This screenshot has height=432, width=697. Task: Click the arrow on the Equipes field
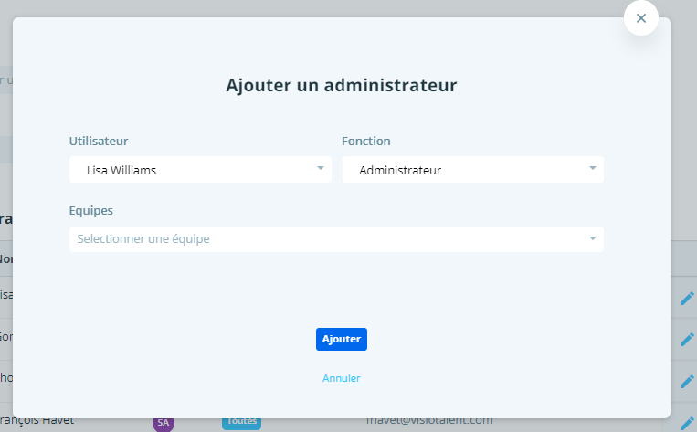pyautogui.click(x=592, y=238)
